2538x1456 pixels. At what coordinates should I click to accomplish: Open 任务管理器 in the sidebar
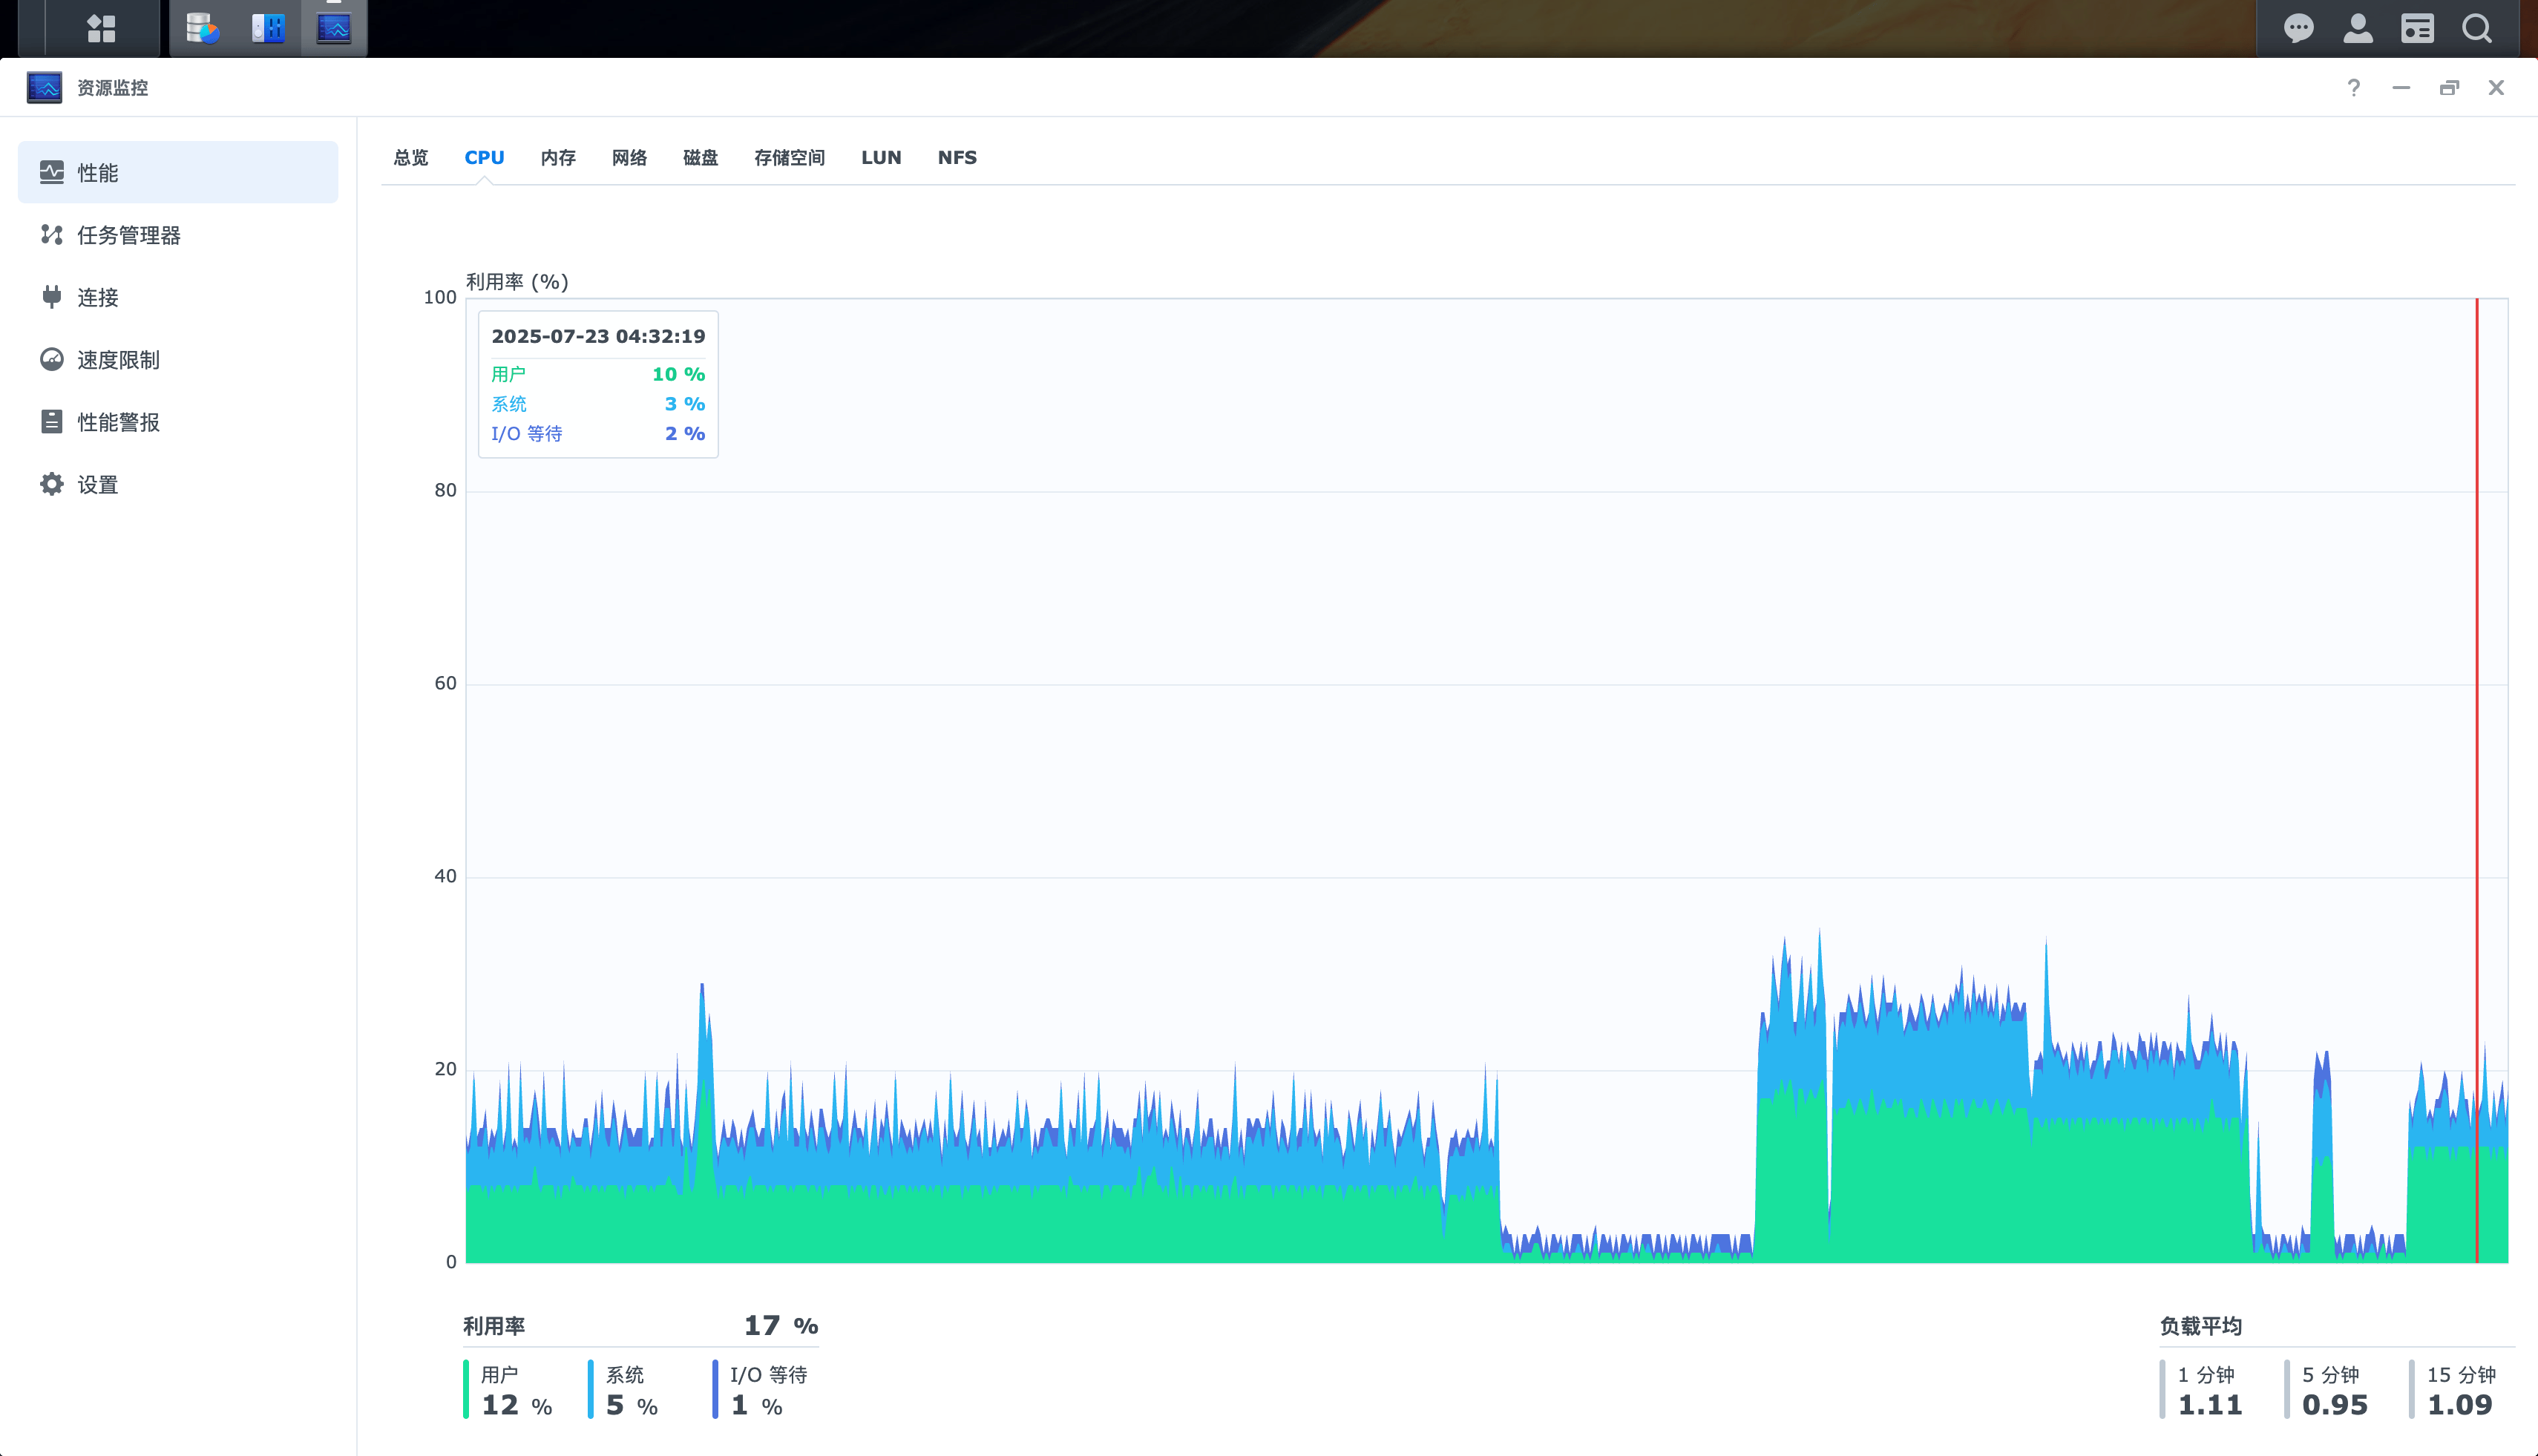pos(178,234)
